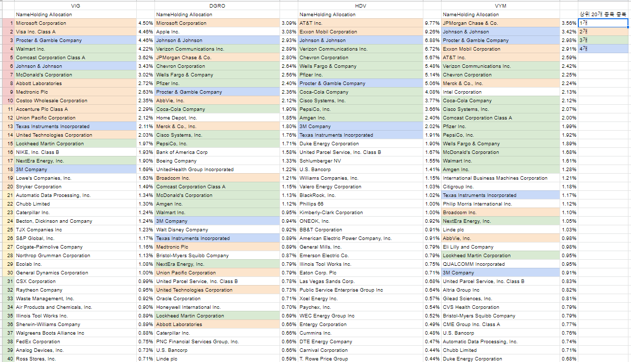Image resolution: width=631 pixels, height=362 pixels.
Task: Click the 'Carnival Corporation' cell
Action: coord(361,350)
